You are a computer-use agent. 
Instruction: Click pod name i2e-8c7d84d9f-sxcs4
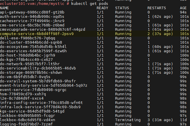tap(22, 98)
